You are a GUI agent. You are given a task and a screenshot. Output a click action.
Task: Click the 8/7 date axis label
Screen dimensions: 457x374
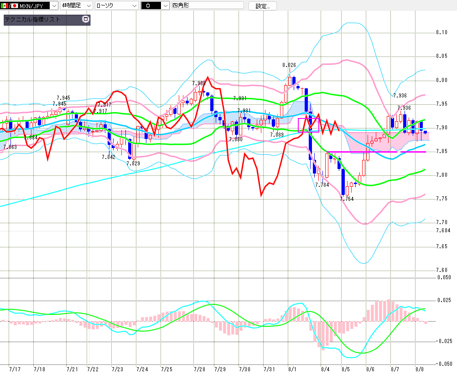[395, 369]
